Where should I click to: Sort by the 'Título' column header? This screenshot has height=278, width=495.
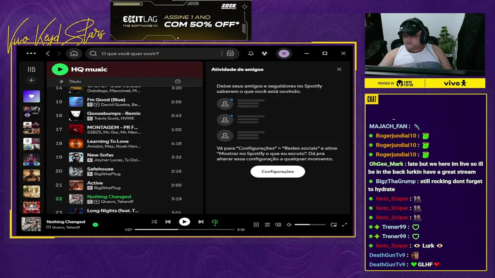(75, 81)
